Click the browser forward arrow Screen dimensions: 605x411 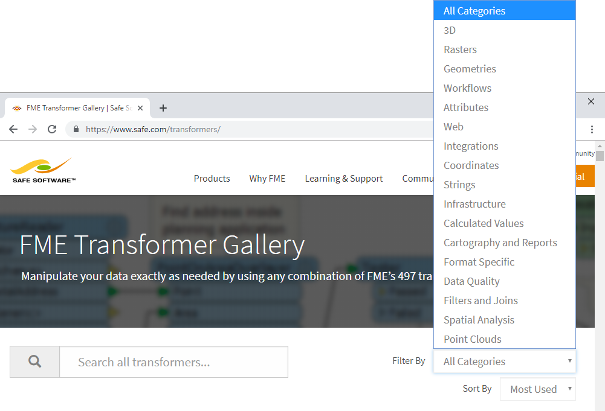pyautogui.click(x=33, y=129)
